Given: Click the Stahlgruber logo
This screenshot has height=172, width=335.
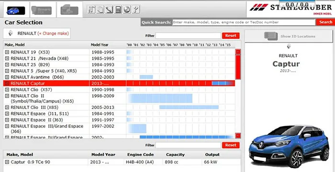Looking at the screenshot, I should [x=290, y=9].
